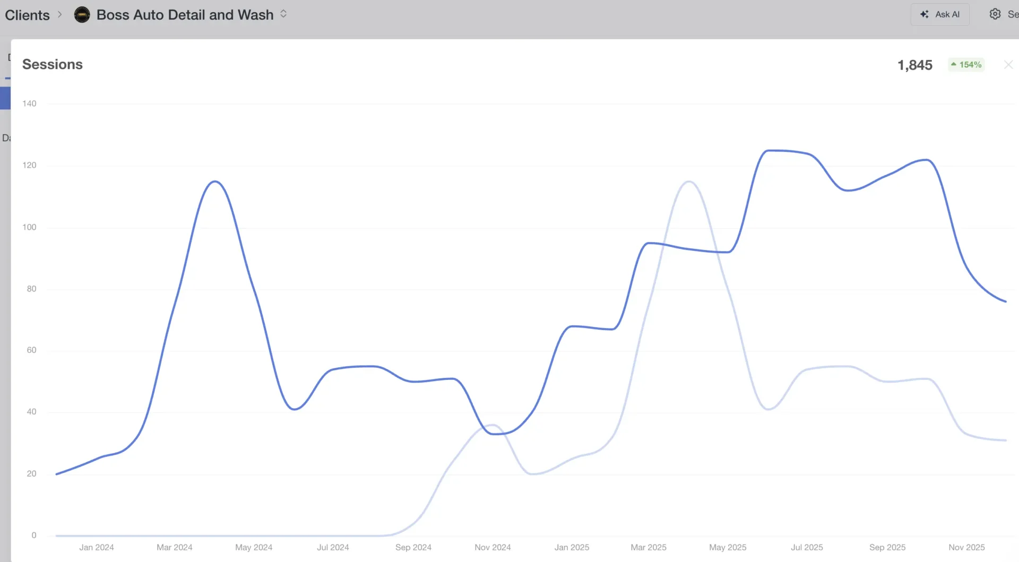Expand the client switcher up-down chevrons
The height and width of the screenshot is (562, 1019).
(x=283, y=14)
